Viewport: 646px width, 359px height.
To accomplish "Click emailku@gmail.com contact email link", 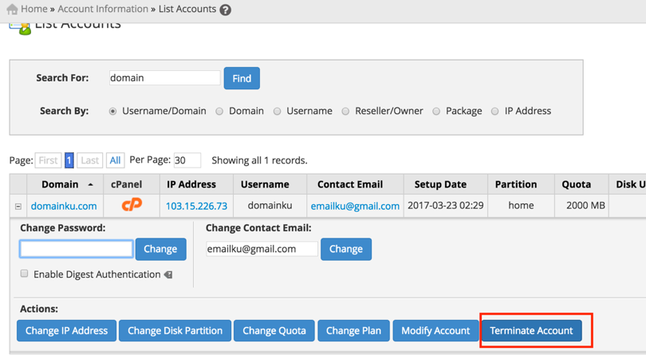I will pos(355,206).
